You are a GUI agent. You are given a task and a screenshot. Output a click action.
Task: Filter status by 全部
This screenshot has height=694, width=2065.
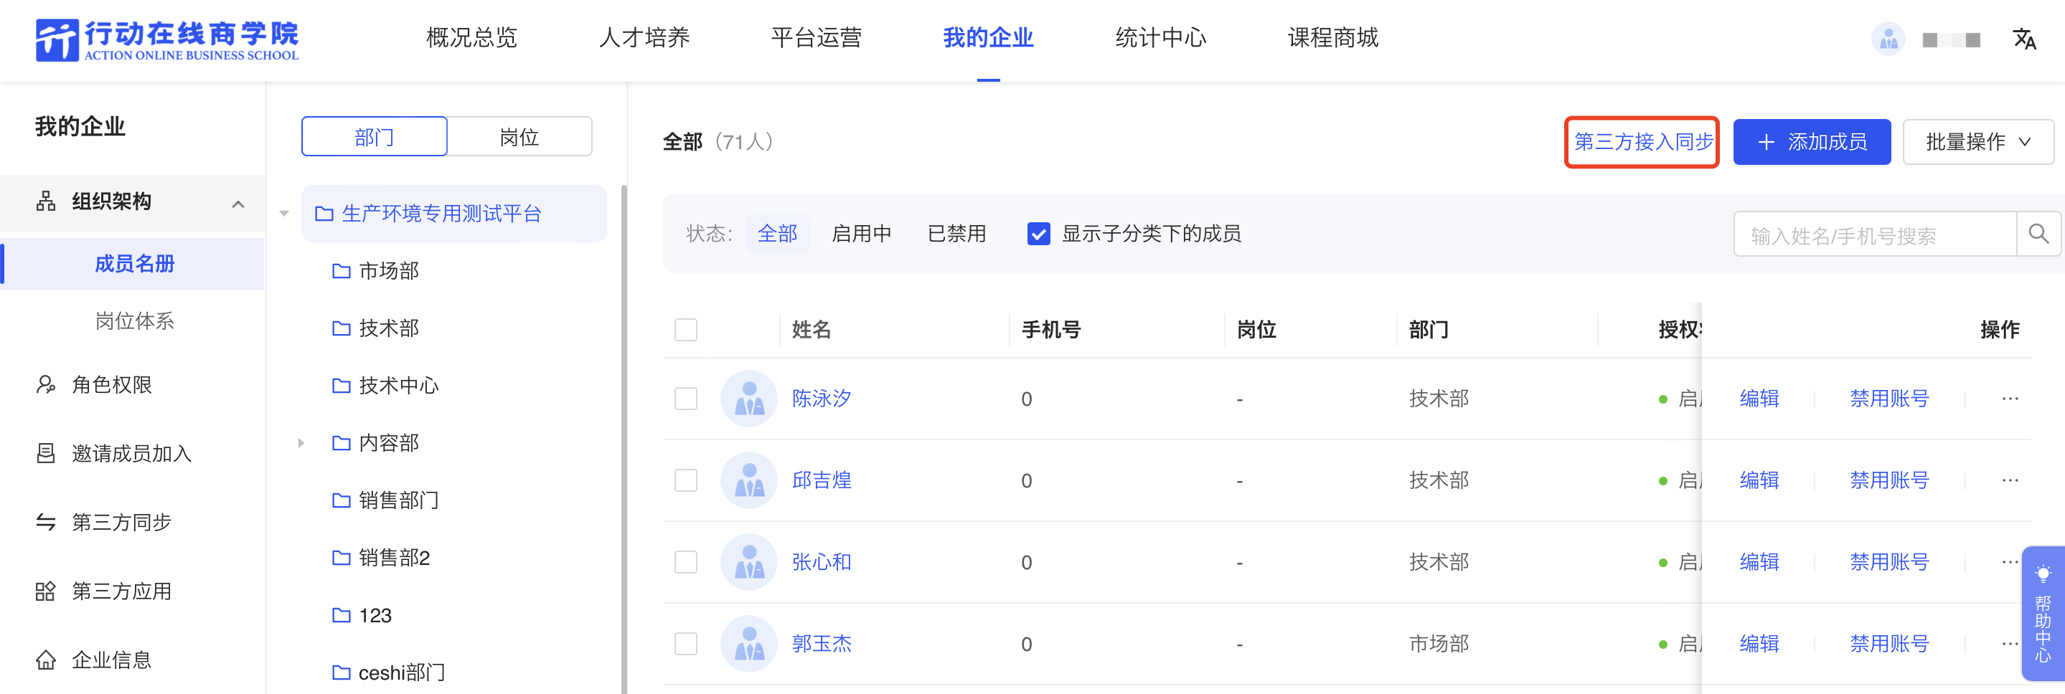coord(777,234)
